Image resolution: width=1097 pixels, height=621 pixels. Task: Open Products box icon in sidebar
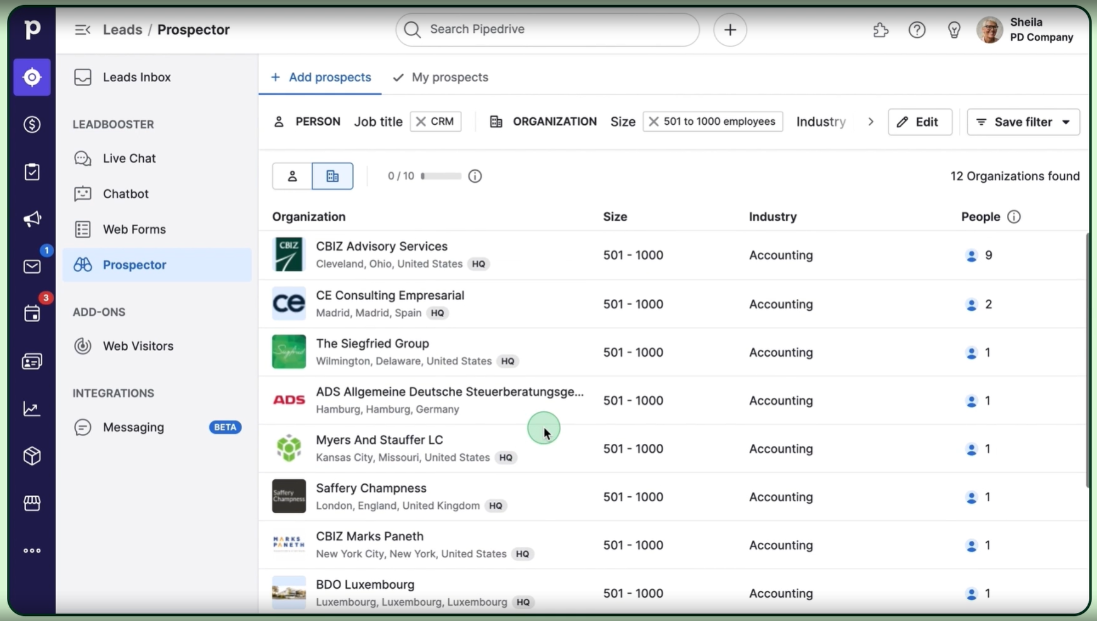[x=32, y=456]
